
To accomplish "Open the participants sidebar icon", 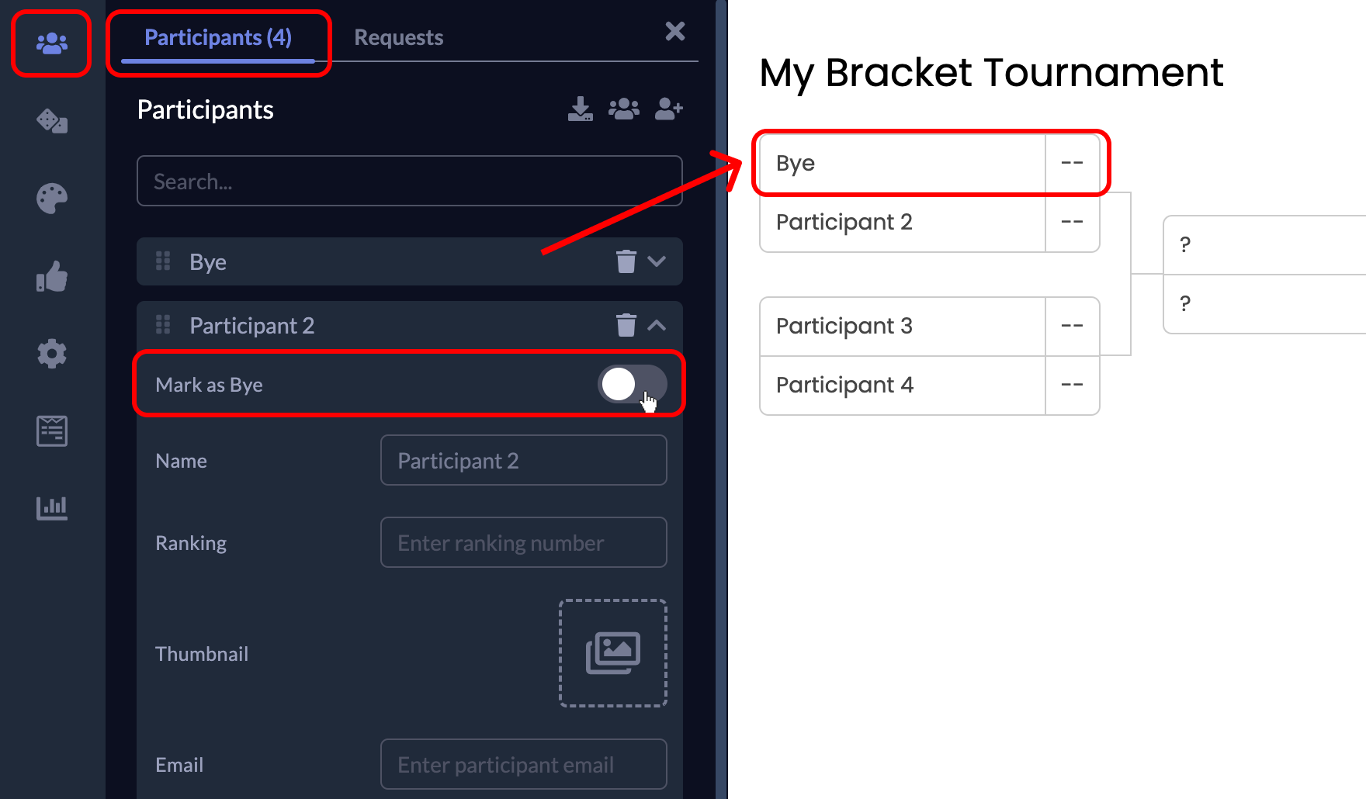I will [x=52, y=43].
